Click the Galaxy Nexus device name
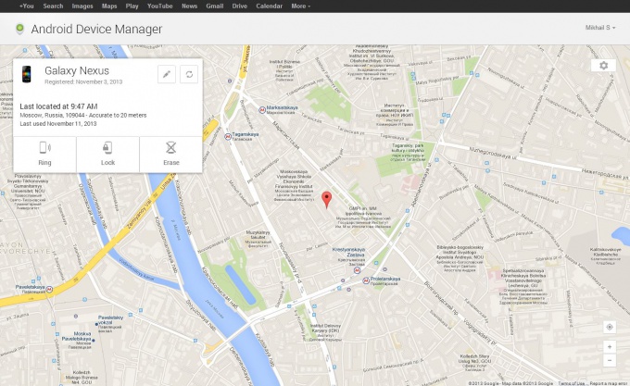Screen dimensions: 630x386 tap(77, 70)
